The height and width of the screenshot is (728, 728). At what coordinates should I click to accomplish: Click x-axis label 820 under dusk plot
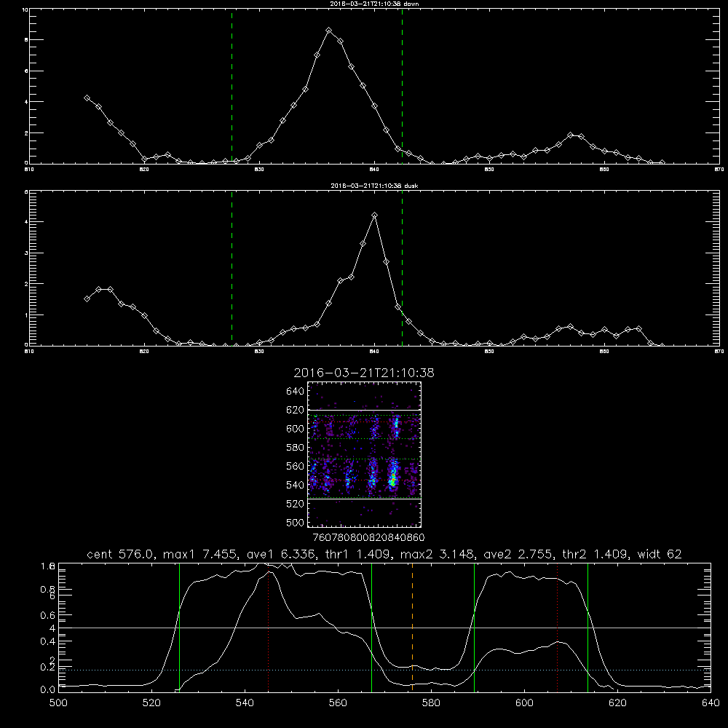(x=144, y=352)
